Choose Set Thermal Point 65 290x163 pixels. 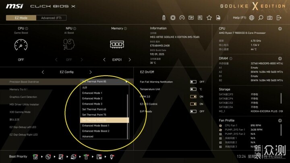(104, 109)
